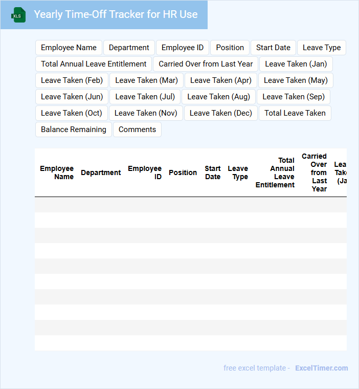Choose the Leave Taken (Sep) tag
This screenshot has width=359, height=389.
click(294, 97)
